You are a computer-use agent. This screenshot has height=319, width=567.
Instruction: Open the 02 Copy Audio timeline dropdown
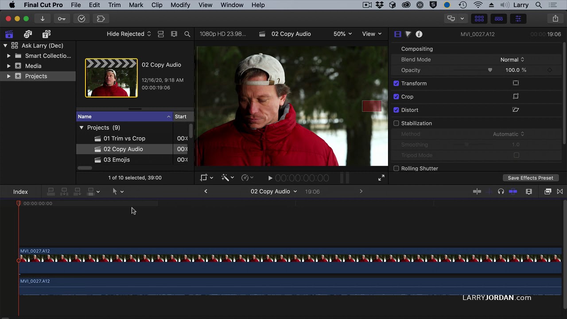(x=274, y=191)
